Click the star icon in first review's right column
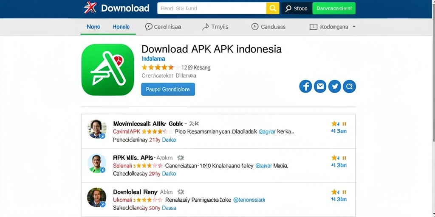The height and width of the screenshot is (217, 435). pos(334,124)
